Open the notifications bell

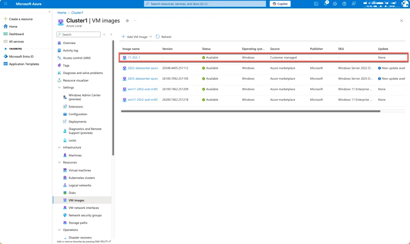click(x=326, y=4)
